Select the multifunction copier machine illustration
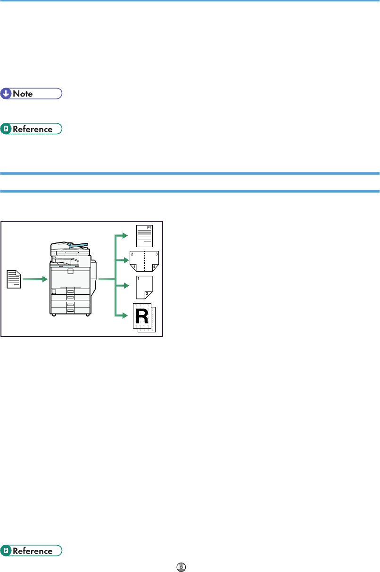 click(x=73, y=279)
